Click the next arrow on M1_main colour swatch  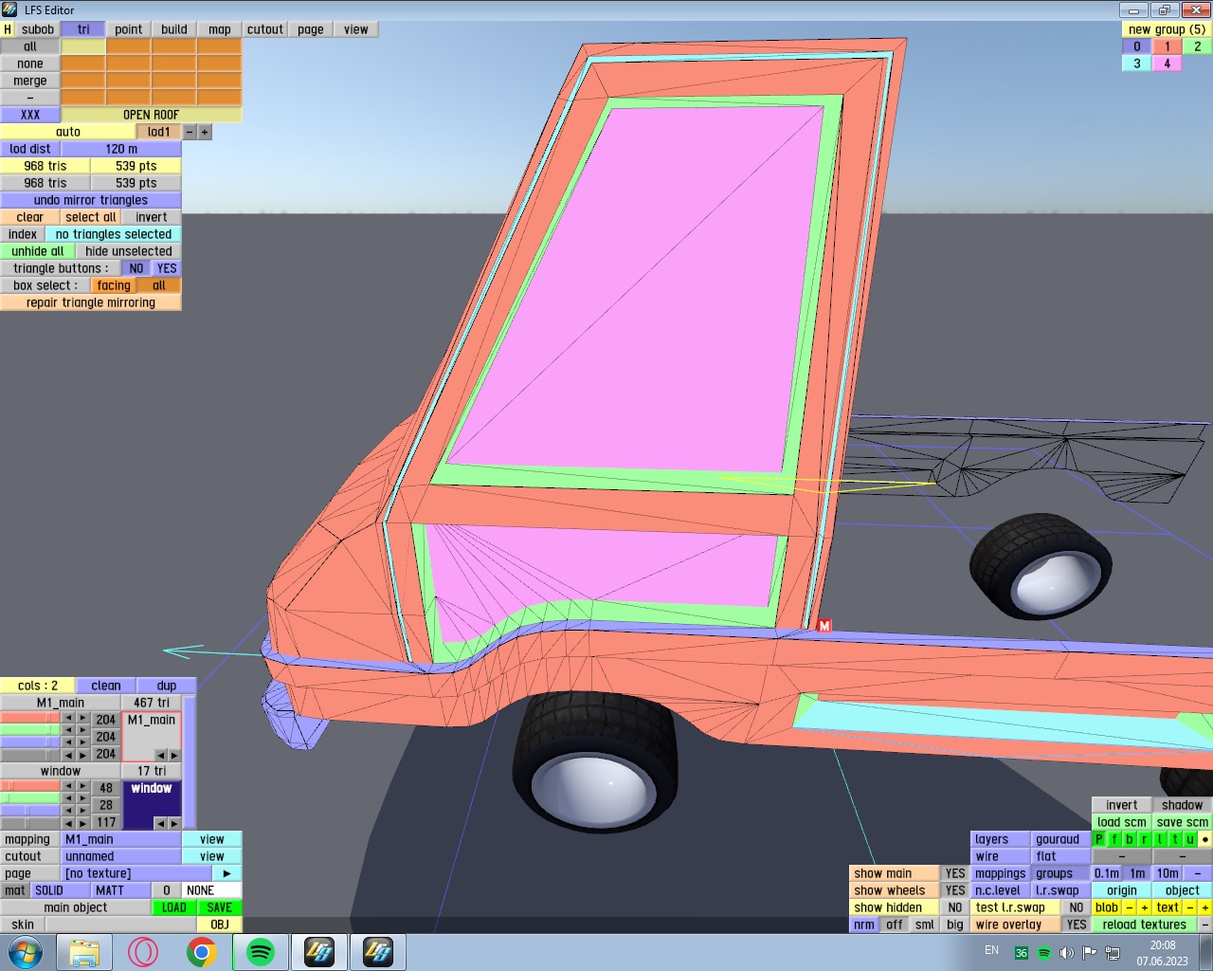coord(174,755)
